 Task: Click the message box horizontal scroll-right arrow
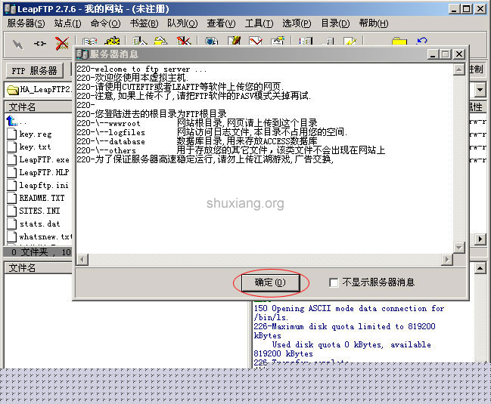click(447, 259)
